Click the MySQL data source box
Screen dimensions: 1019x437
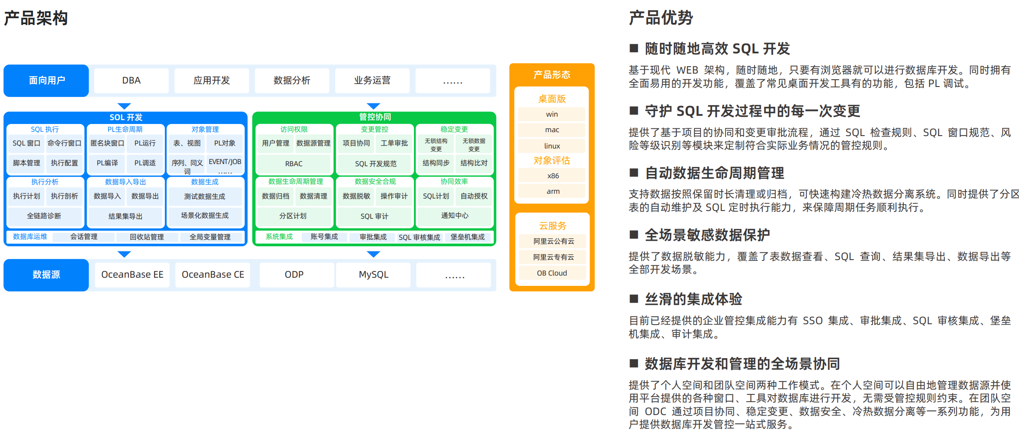pos(374,275)
